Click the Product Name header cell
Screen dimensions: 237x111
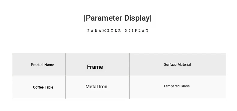click(x=39, y=64)
